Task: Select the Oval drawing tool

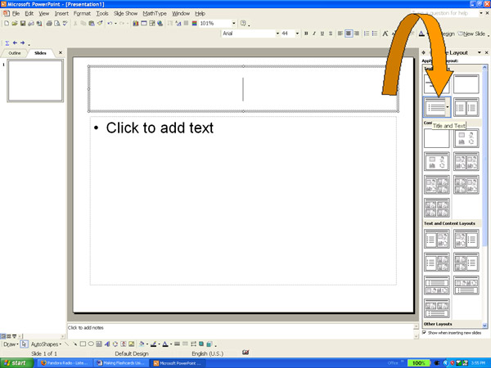Action: click(x=91, y=344)
